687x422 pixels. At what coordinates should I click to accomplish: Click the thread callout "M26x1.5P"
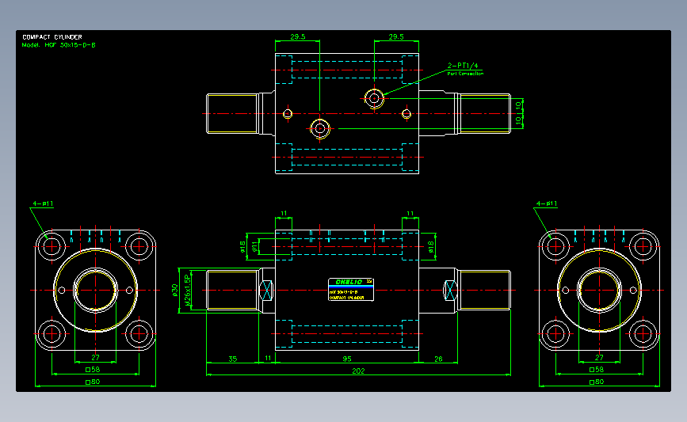point(188,291)
